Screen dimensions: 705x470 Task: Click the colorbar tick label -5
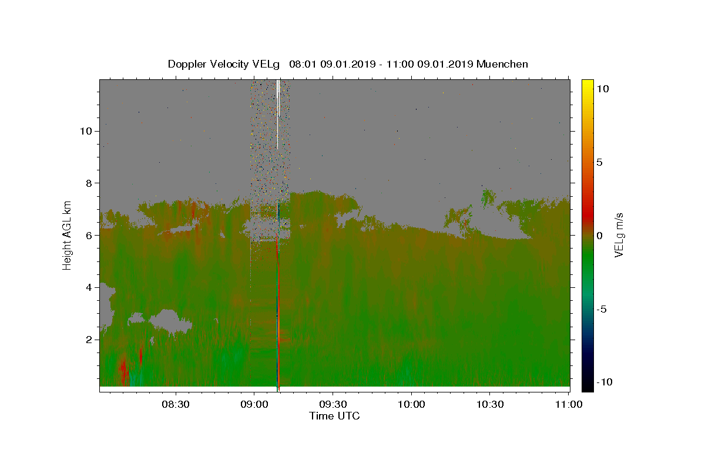tap(602, 309)
